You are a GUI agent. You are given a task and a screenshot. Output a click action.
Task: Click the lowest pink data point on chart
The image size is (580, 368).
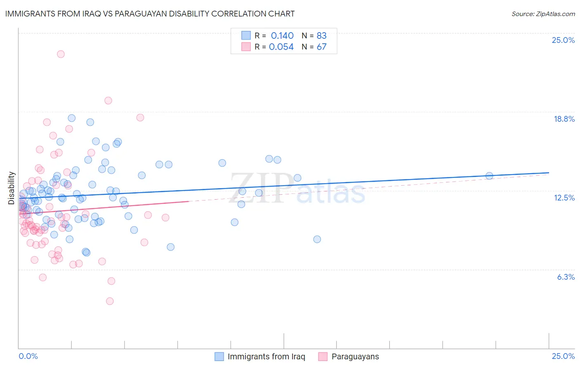[110, 301]
